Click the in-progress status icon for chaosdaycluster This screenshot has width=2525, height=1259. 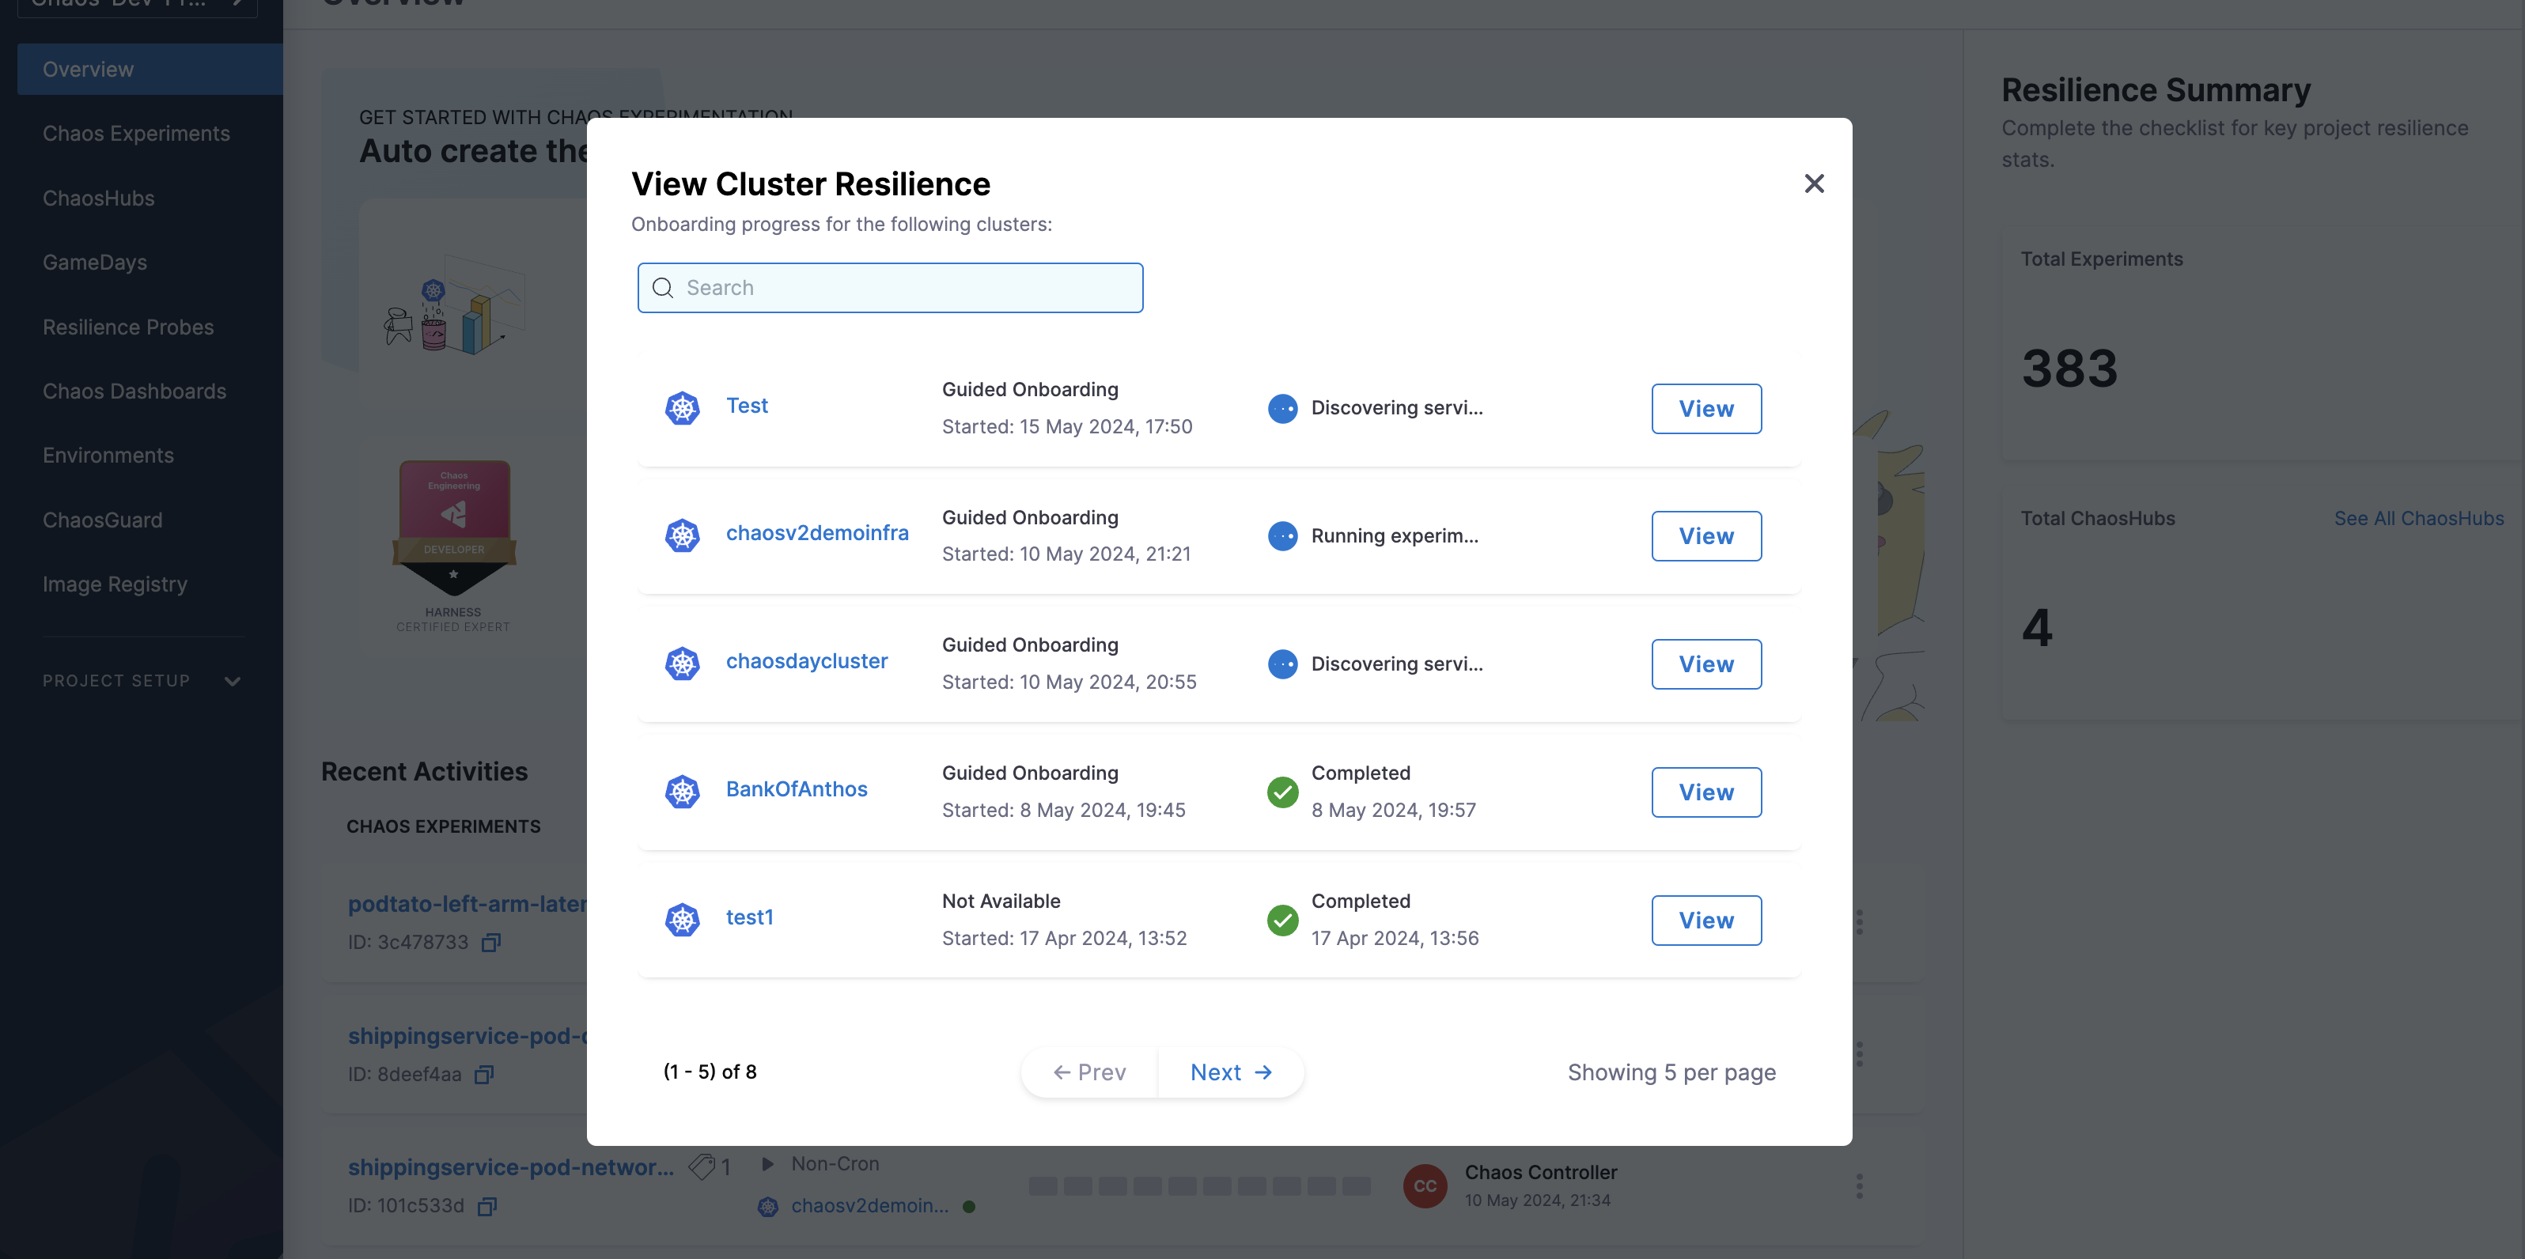coord(1282,664)
